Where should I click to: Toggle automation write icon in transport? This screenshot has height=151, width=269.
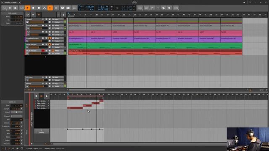tap(45, 8)
